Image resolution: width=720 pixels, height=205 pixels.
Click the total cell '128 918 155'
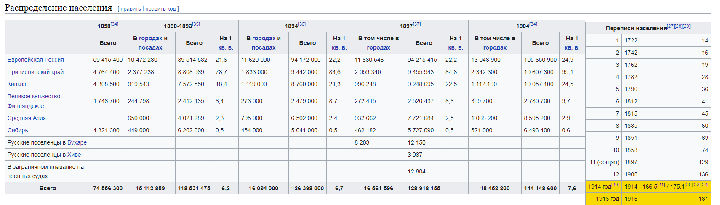tap(424, 188)
